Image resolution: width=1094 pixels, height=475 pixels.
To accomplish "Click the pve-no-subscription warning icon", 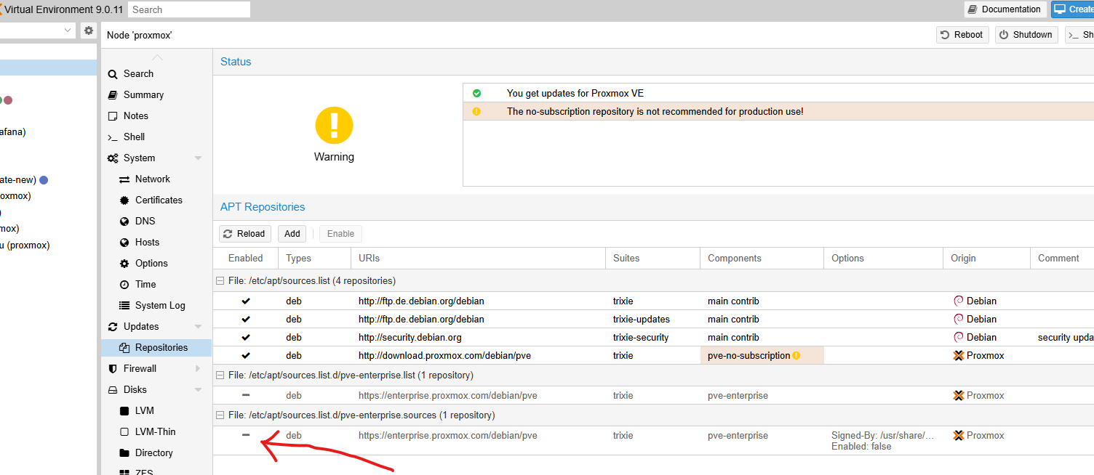I will pos(796,356).
